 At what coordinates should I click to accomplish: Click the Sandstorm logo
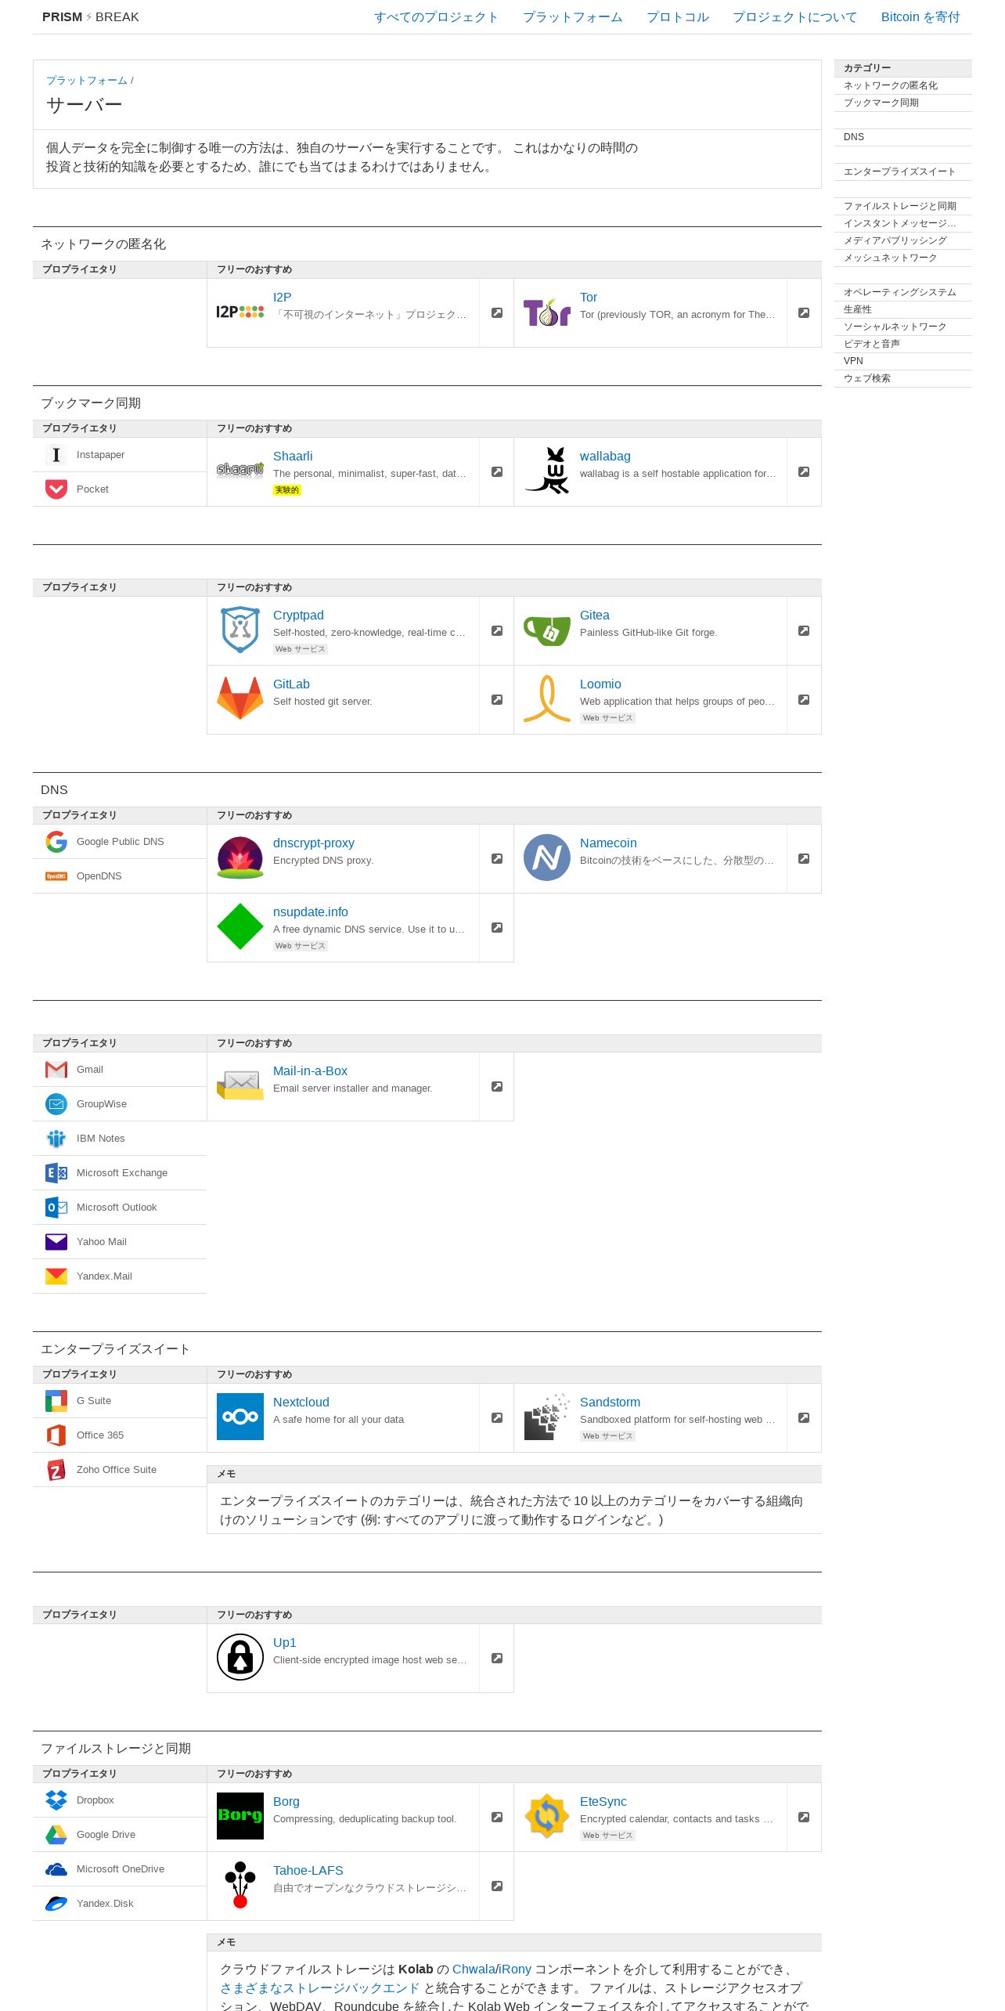pos(546,1417)
